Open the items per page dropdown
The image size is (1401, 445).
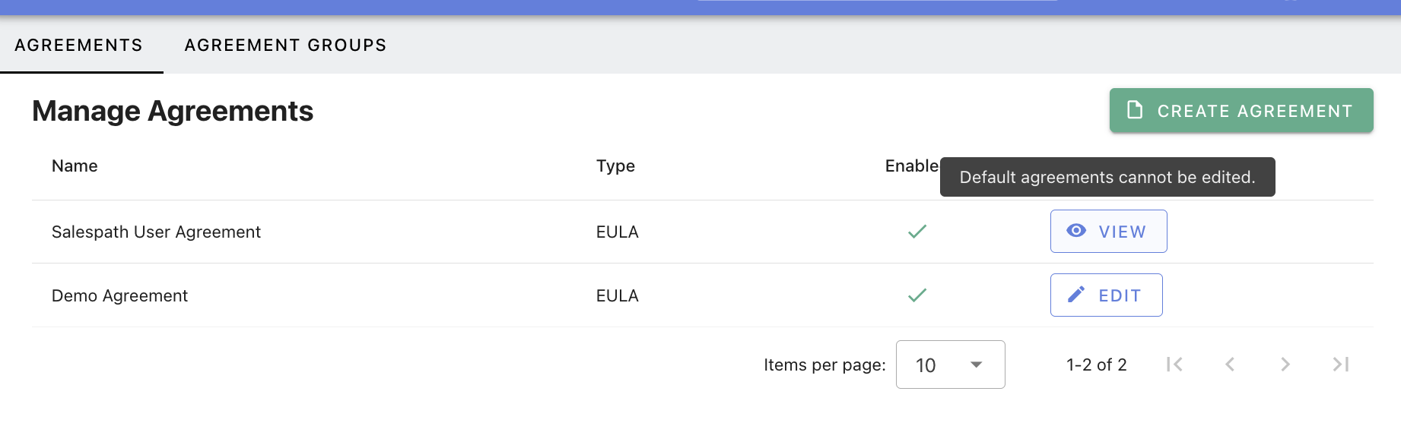[951, 365]
